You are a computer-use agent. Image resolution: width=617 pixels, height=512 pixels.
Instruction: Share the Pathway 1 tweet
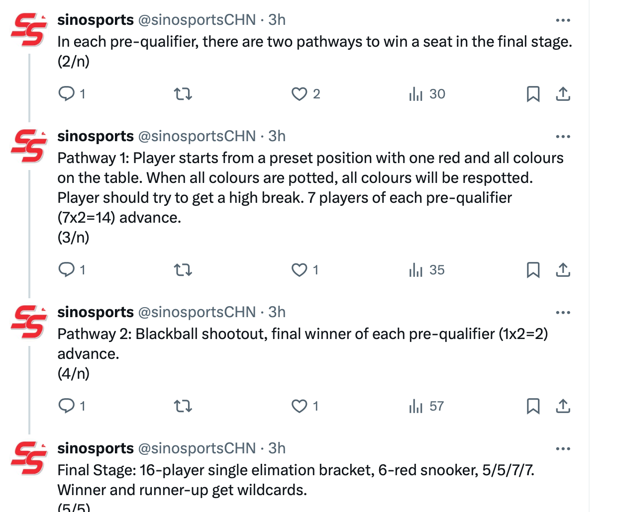pos(563,270)
